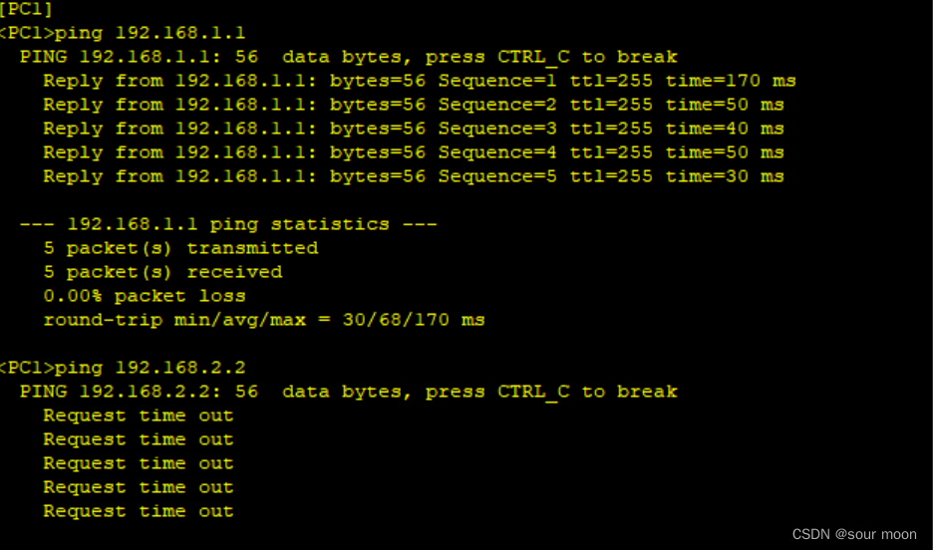The height and width of the screenshot is (550, 933).
Task: Click 'time=170 ms' in the first reply
Action: point(731,81)
